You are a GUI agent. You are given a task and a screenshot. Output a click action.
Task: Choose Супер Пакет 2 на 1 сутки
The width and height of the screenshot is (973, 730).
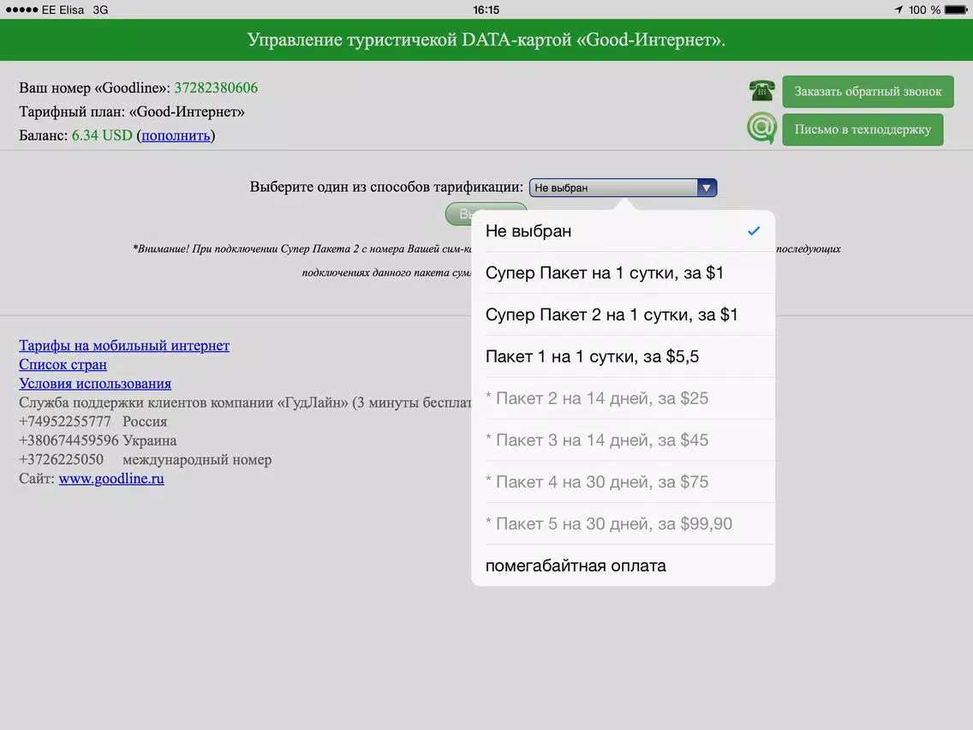623,314
